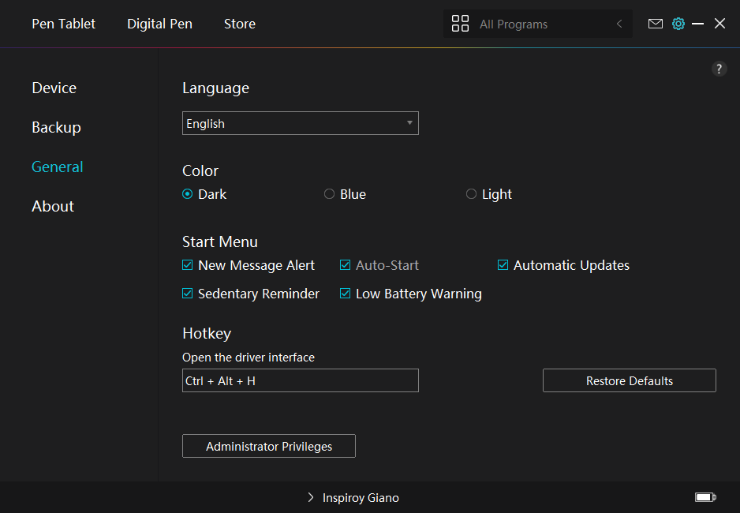Click the battery status icon
The image size is (740, 513).
click(704, 497)
